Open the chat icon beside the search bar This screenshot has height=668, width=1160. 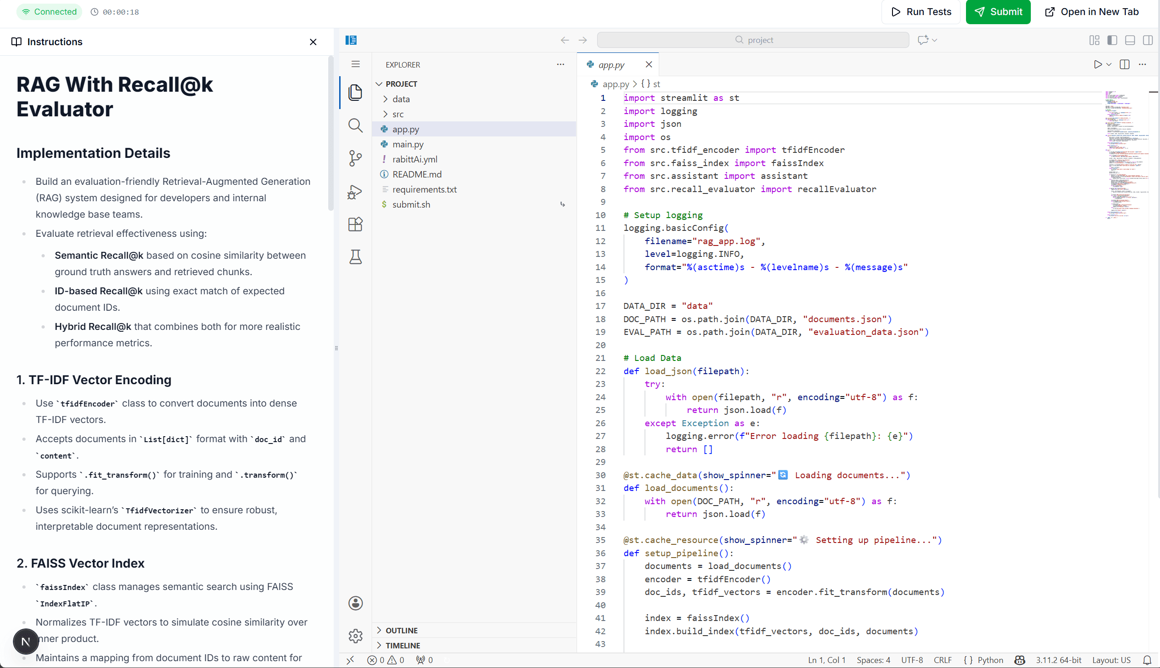[x=923, y=40]
